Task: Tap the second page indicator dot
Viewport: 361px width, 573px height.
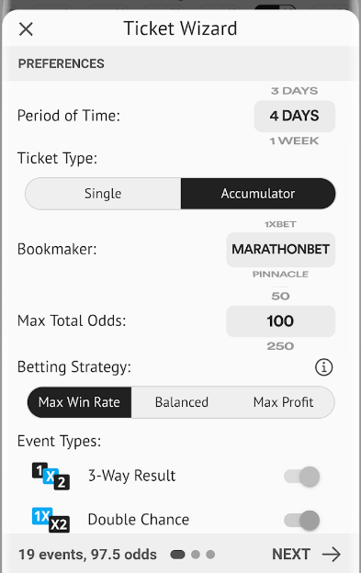Action: 196,555
